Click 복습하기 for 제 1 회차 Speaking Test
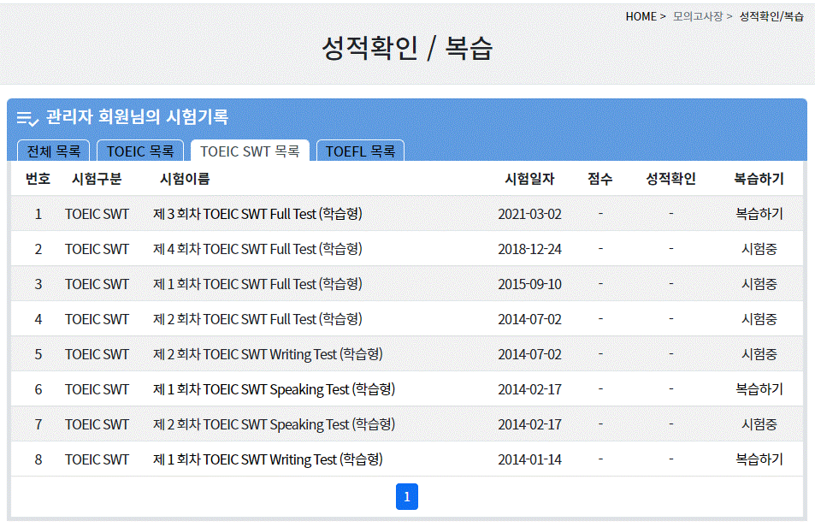The height and width of the screenshot is (527, 815). pyautogui.click(x=759, y=388)
